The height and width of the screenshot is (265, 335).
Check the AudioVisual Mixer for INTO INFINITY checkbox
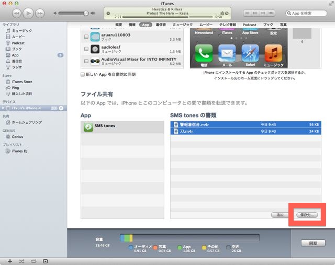tap(86, 61)
